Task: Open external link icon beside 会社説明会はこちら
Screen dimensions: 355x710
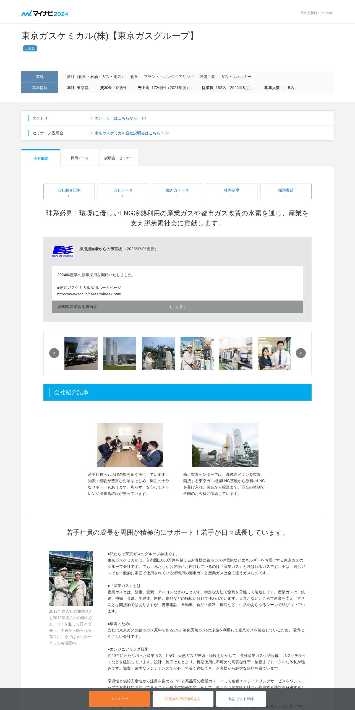Action: tap(167, 133)
